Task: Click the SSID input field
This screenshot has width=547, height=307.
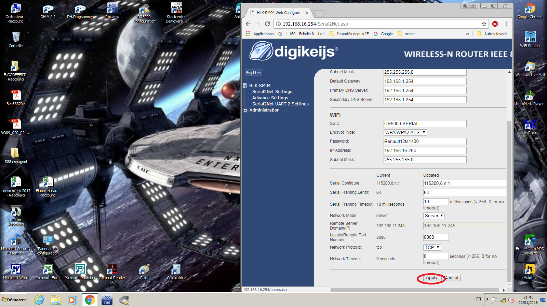Action: (x=425, y=123)
